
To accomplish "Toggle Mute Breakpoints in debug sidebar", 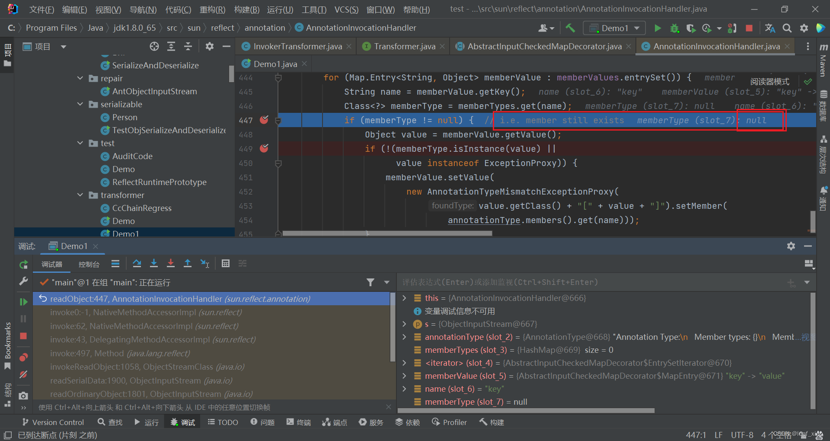I will tap(23, 374).
